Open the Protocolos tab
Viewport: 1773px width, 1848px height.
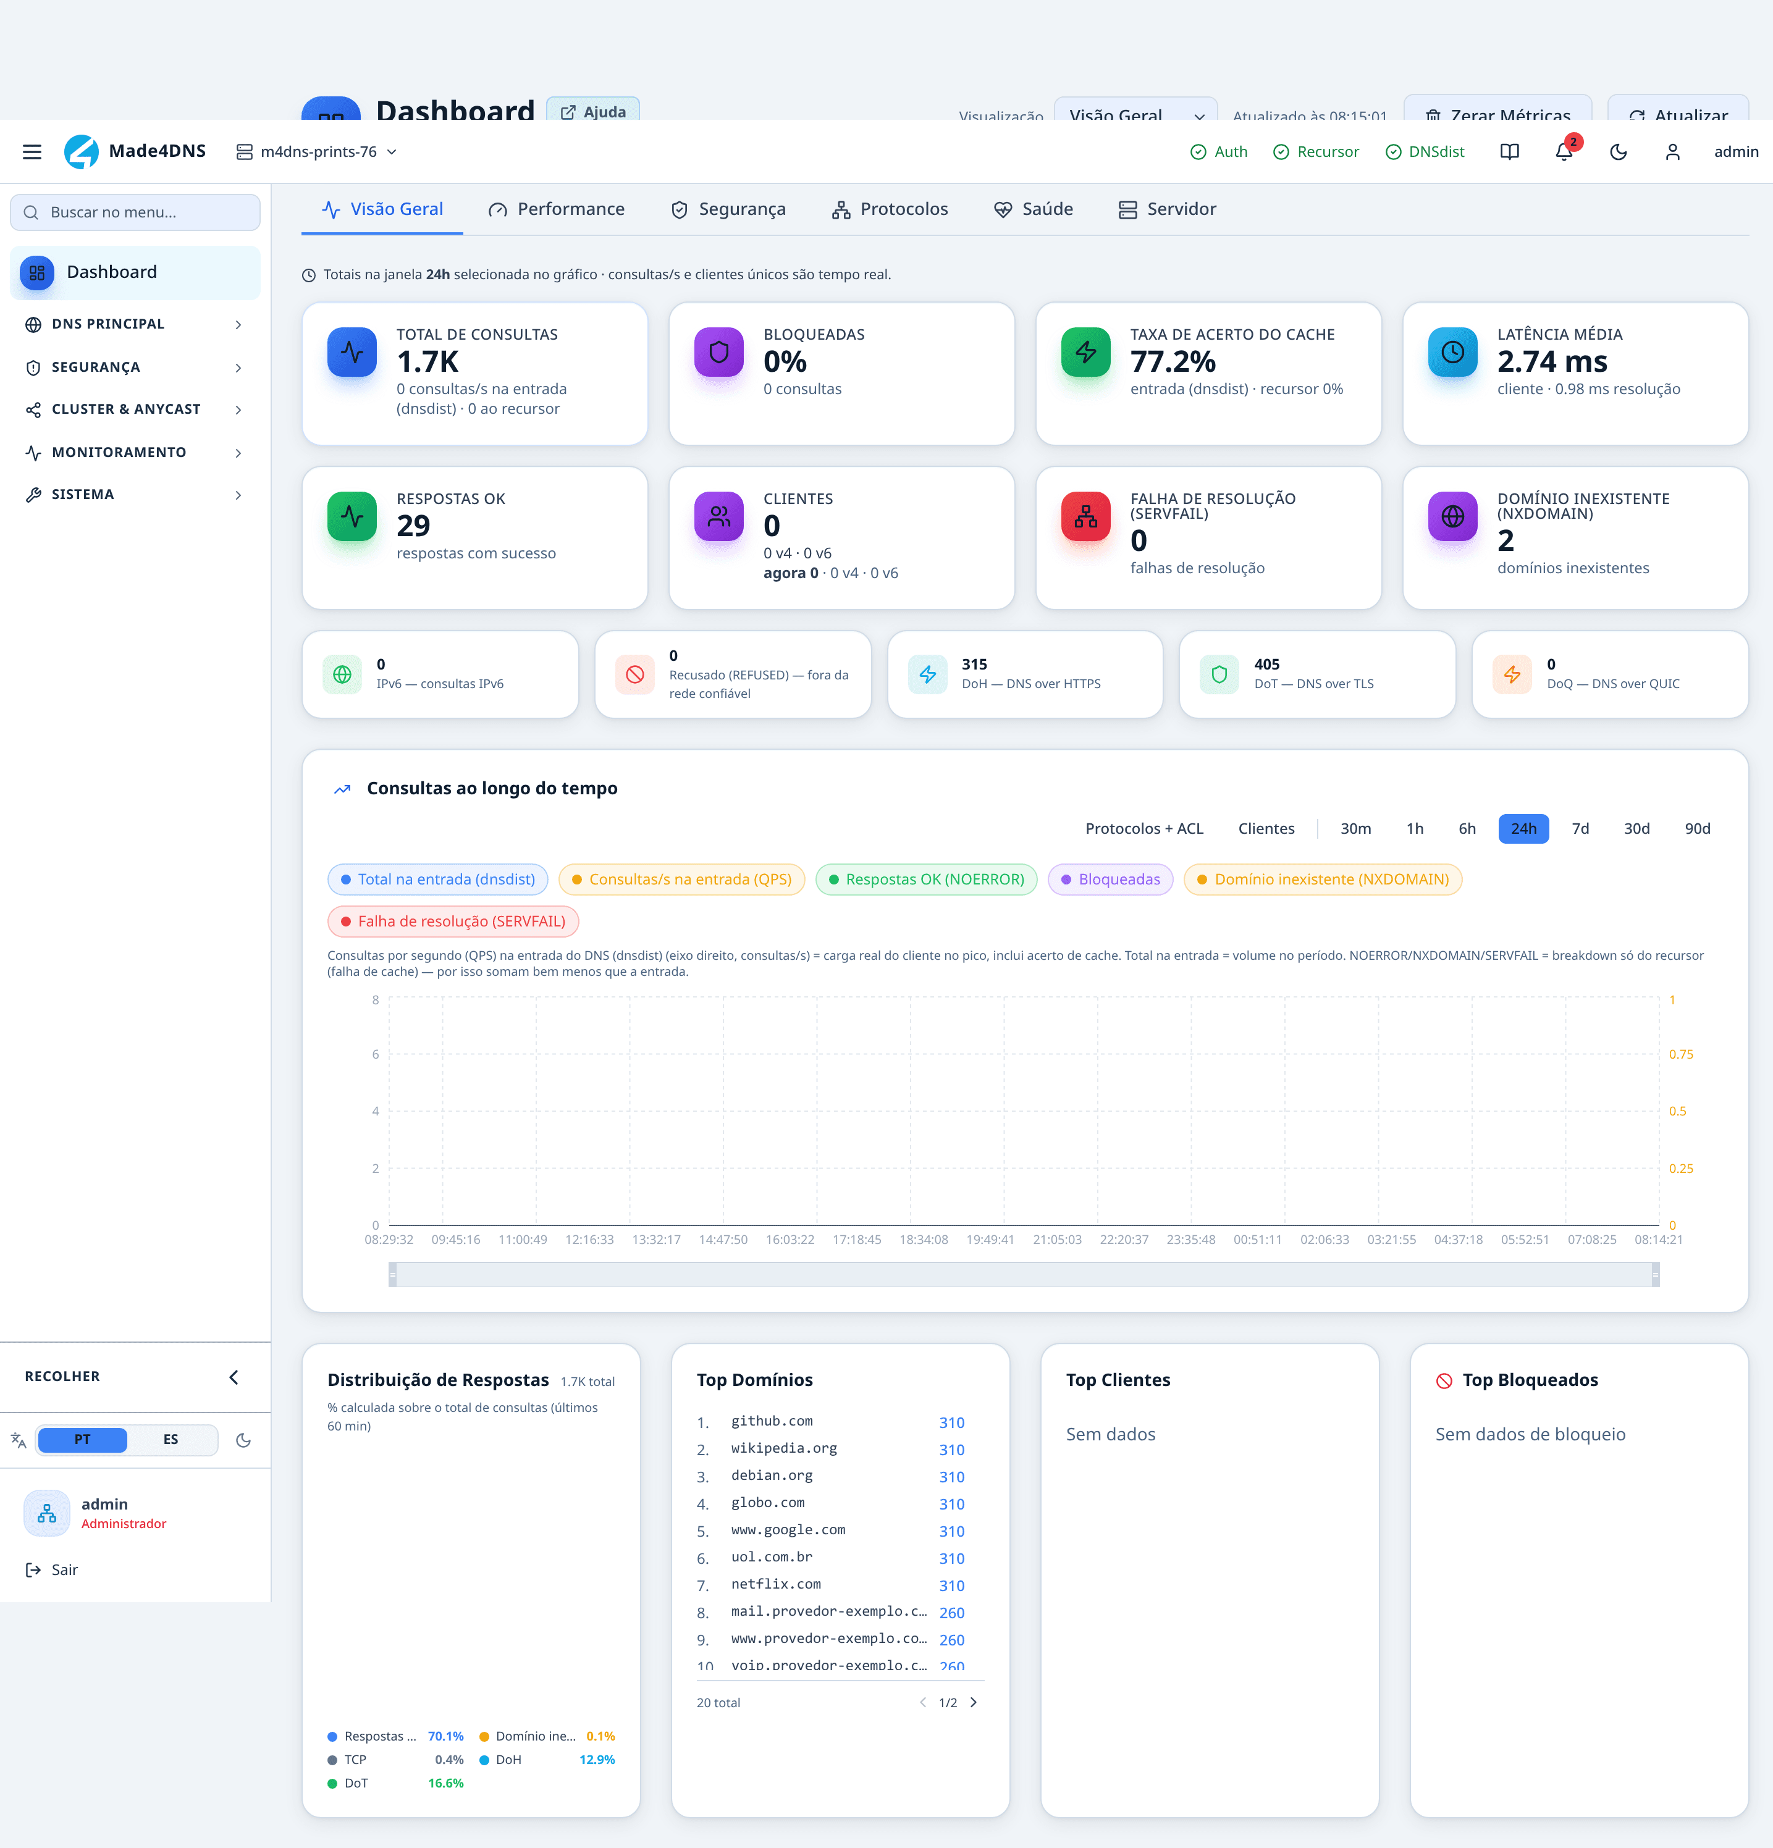(x=890, y=209)
